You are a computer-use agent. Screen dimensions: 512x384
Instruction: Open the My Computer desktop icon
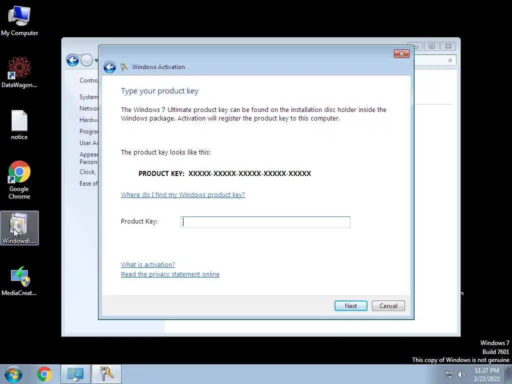tap(19, 21)
